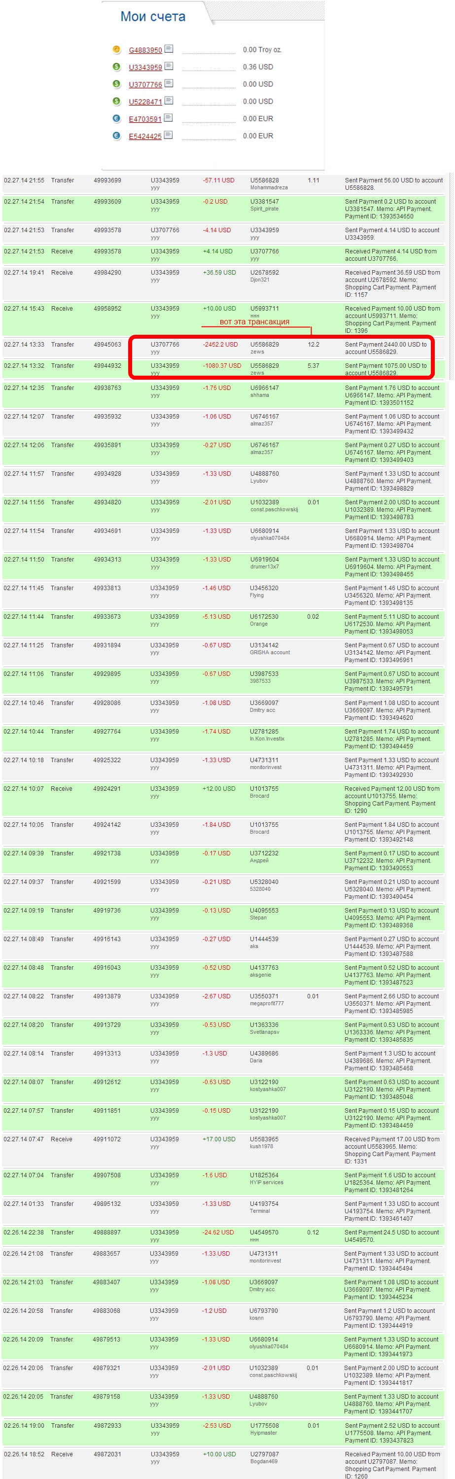The height and width of the screenshot is (1479, 455).
Task: Select batch number 49944932
Action: (x=107, y=366)
